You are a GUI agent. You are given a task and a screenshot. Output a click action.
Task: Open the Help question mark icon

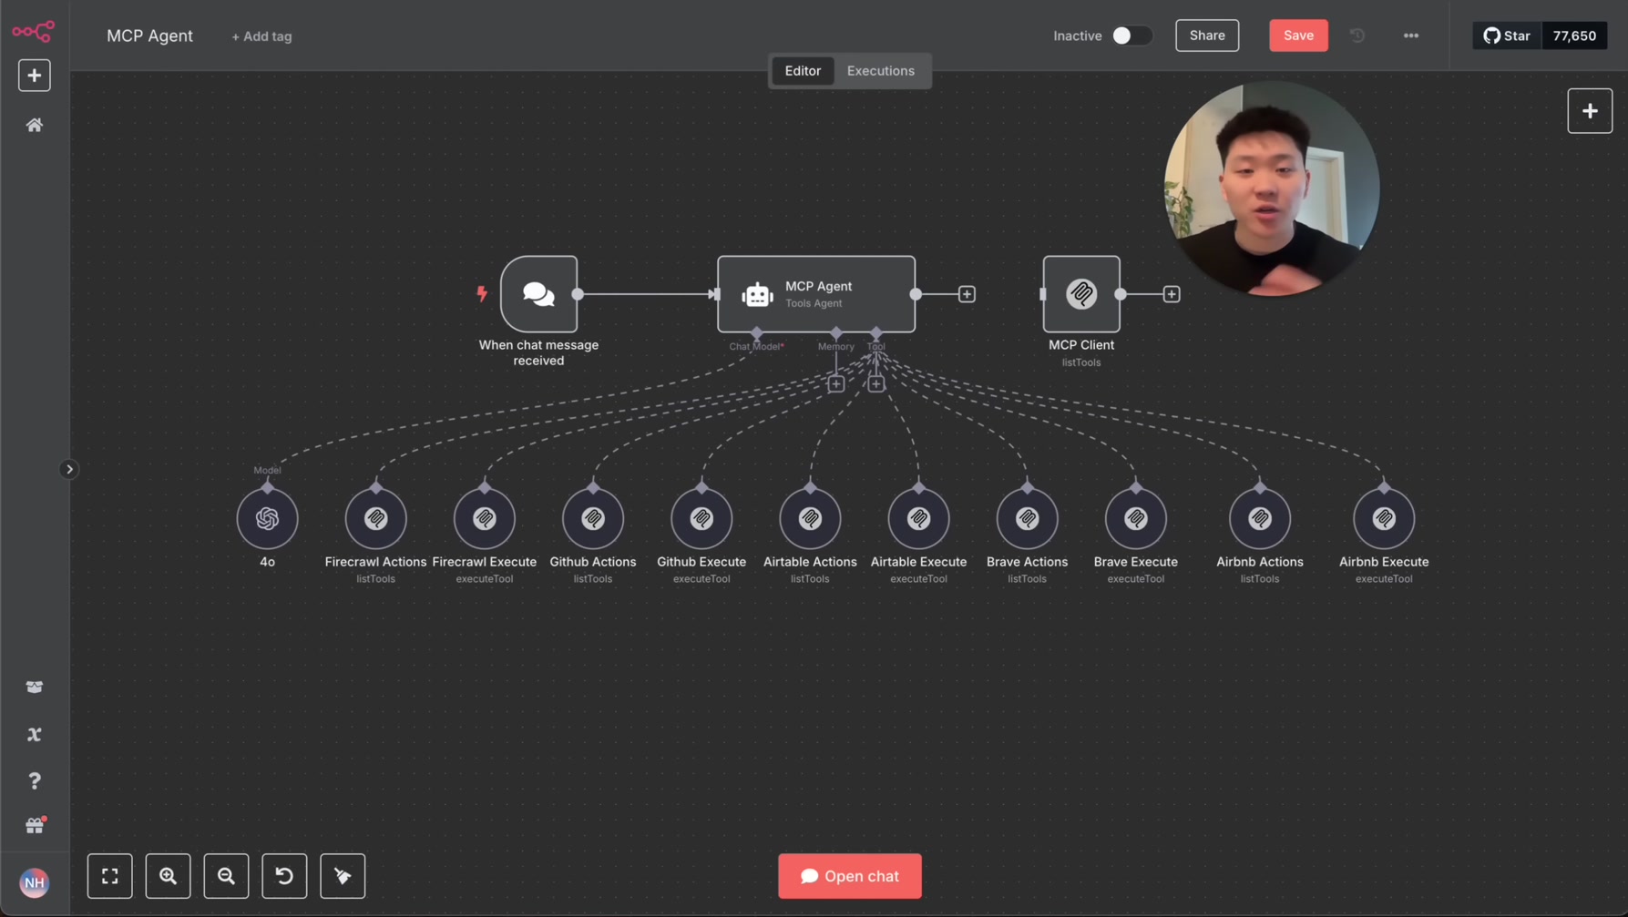click(x=35, y=781)
